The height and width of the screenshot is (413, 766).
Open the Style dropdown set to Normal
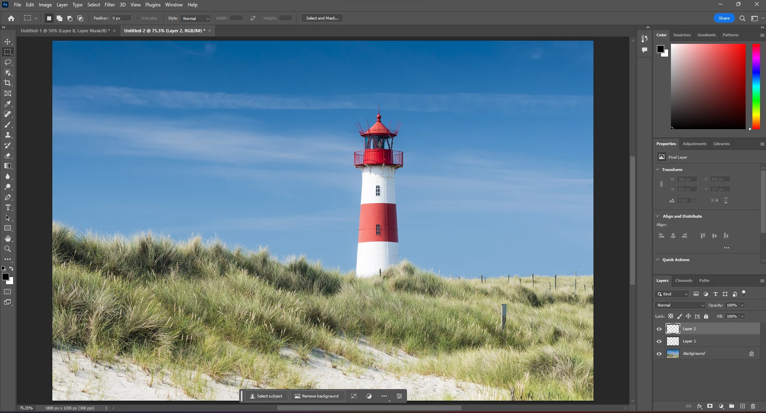coord(196,18)
